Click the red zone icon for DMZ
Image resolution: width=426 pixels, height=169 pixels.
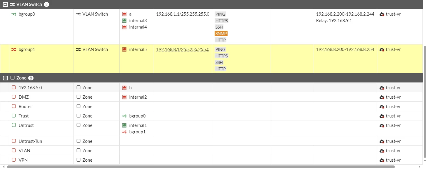14,97
